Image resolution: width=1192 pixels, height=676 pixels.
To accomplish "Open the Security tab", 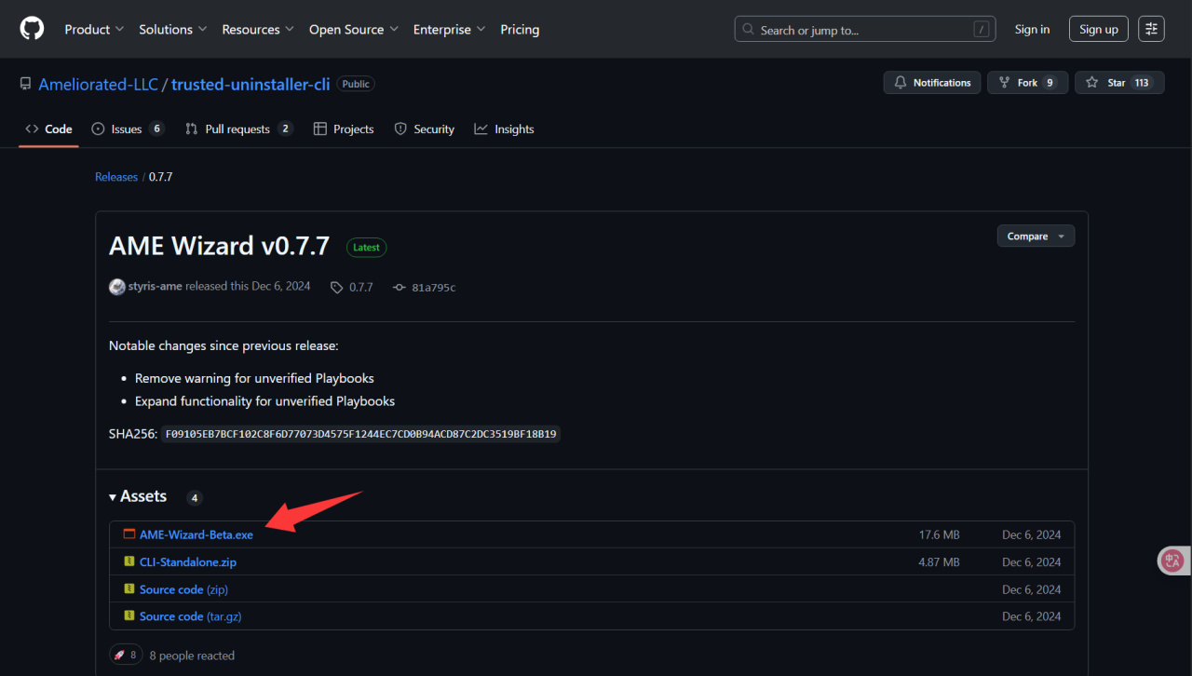I will [x=425, y=129].
